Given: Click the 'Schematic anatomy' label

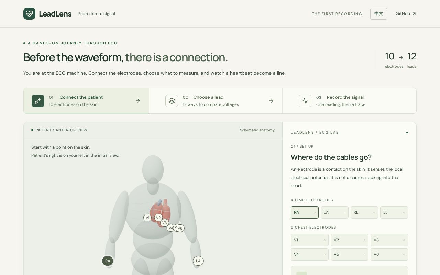Looking at the screenshot, I should [257, 130].
